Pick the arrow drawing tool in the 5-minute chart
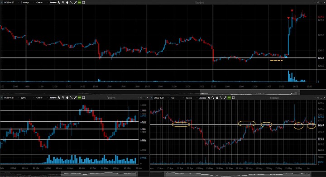Screen dimensions: 326x177 coord(75,3)
